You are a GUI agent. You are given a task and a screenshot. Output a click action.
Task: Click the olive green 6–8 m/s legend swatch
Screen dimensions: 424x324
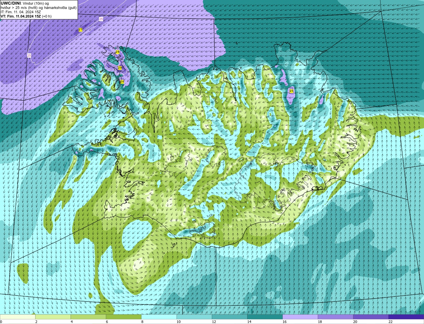(x=124, y=317)
